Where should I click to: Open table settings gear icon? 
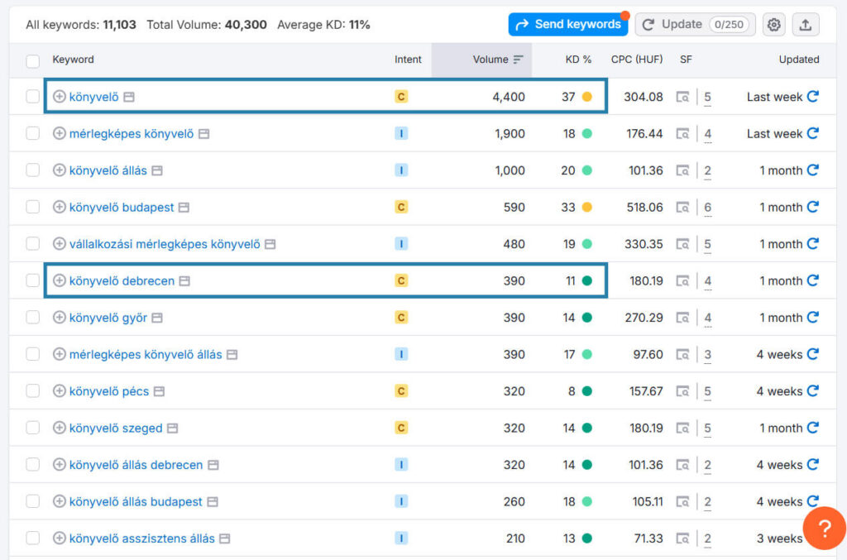coord(773,25)
